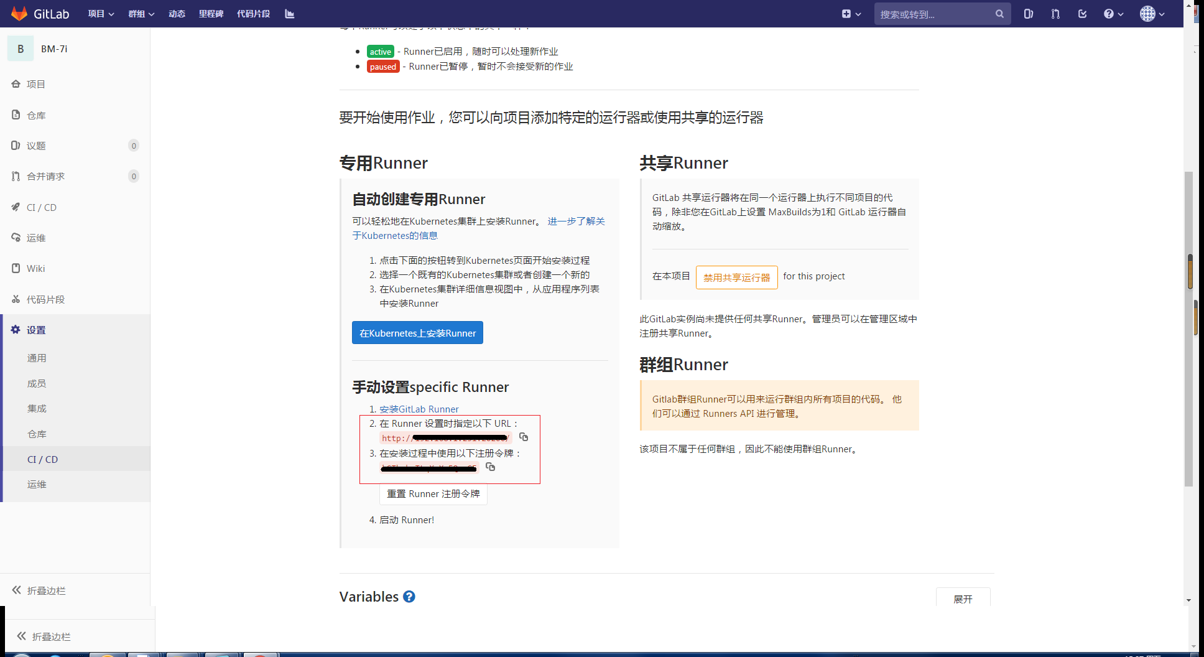
Task: Click the search magnifier icon
Action: [999, 13]
